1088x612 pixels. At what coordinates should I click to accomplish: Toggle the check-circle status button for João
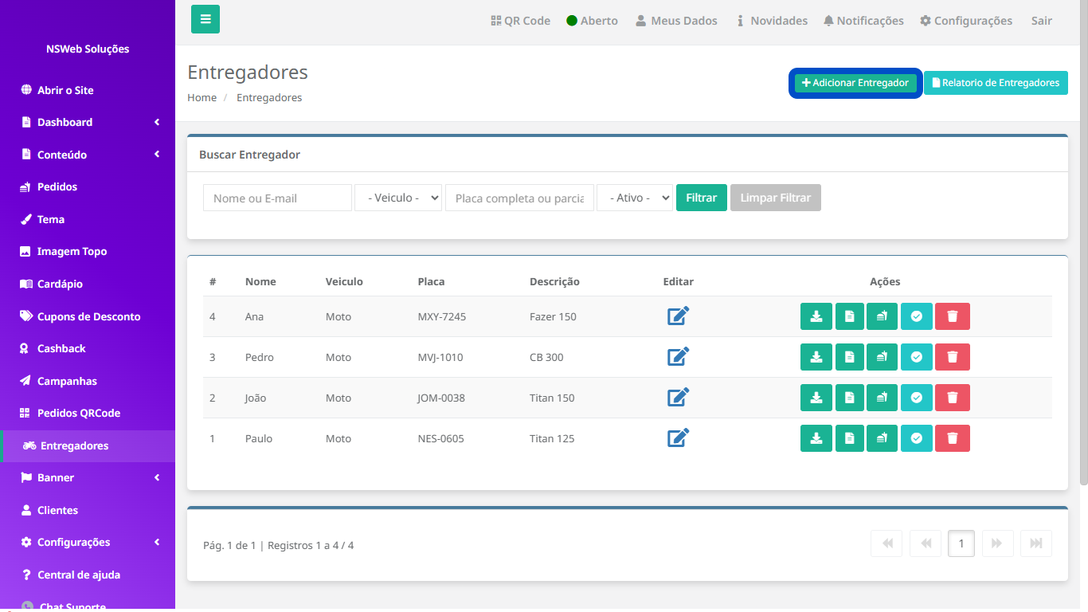(x=916, y=398)
